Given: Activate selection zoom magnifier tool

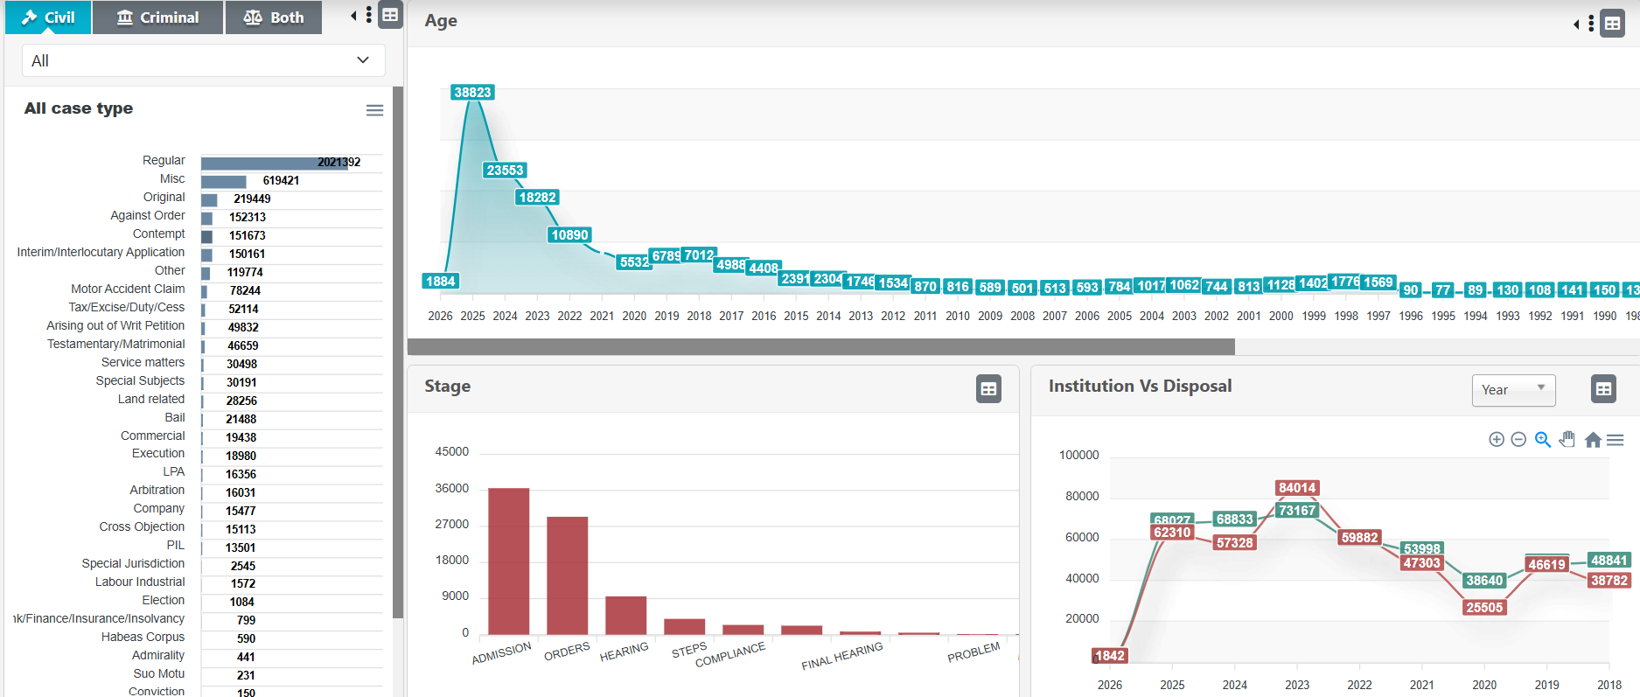Looking at the screenshot, I should pyautogui.click(x=1543, y=440).
